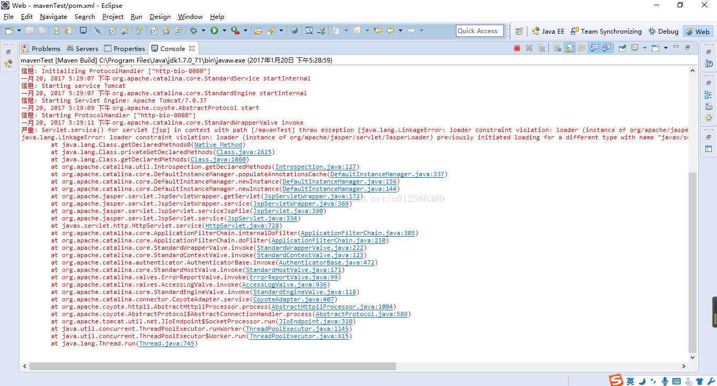The height and width of the screenshot is (386, 717).
Task: Click Remove All Terminated Launches icon
Action: click(x=542, y=48)
